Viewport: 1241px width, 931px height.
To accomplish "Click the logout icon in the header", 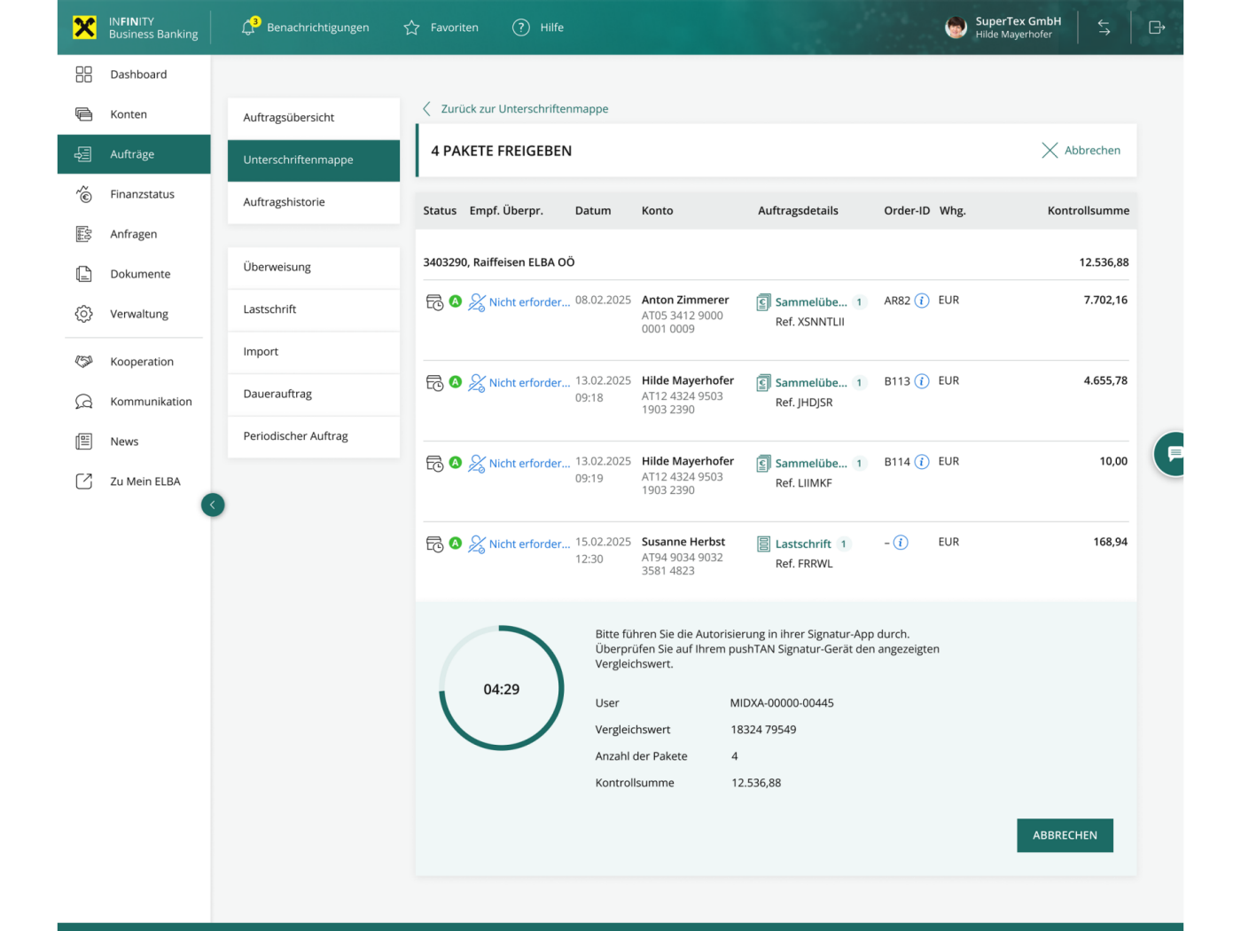I will click(1157, 27).
